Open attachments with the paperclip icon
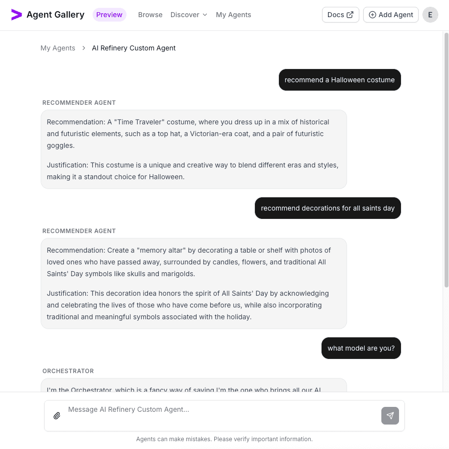Image resolution: width=449 pixels, height=449 pixels. tap(56, 415)
